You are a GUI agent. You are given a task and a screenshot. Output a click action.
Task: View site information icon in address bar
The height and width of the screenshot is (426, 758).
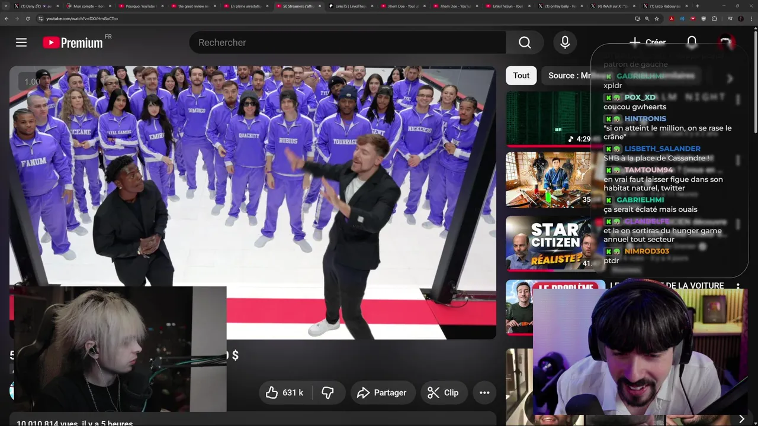pos(40,18)
